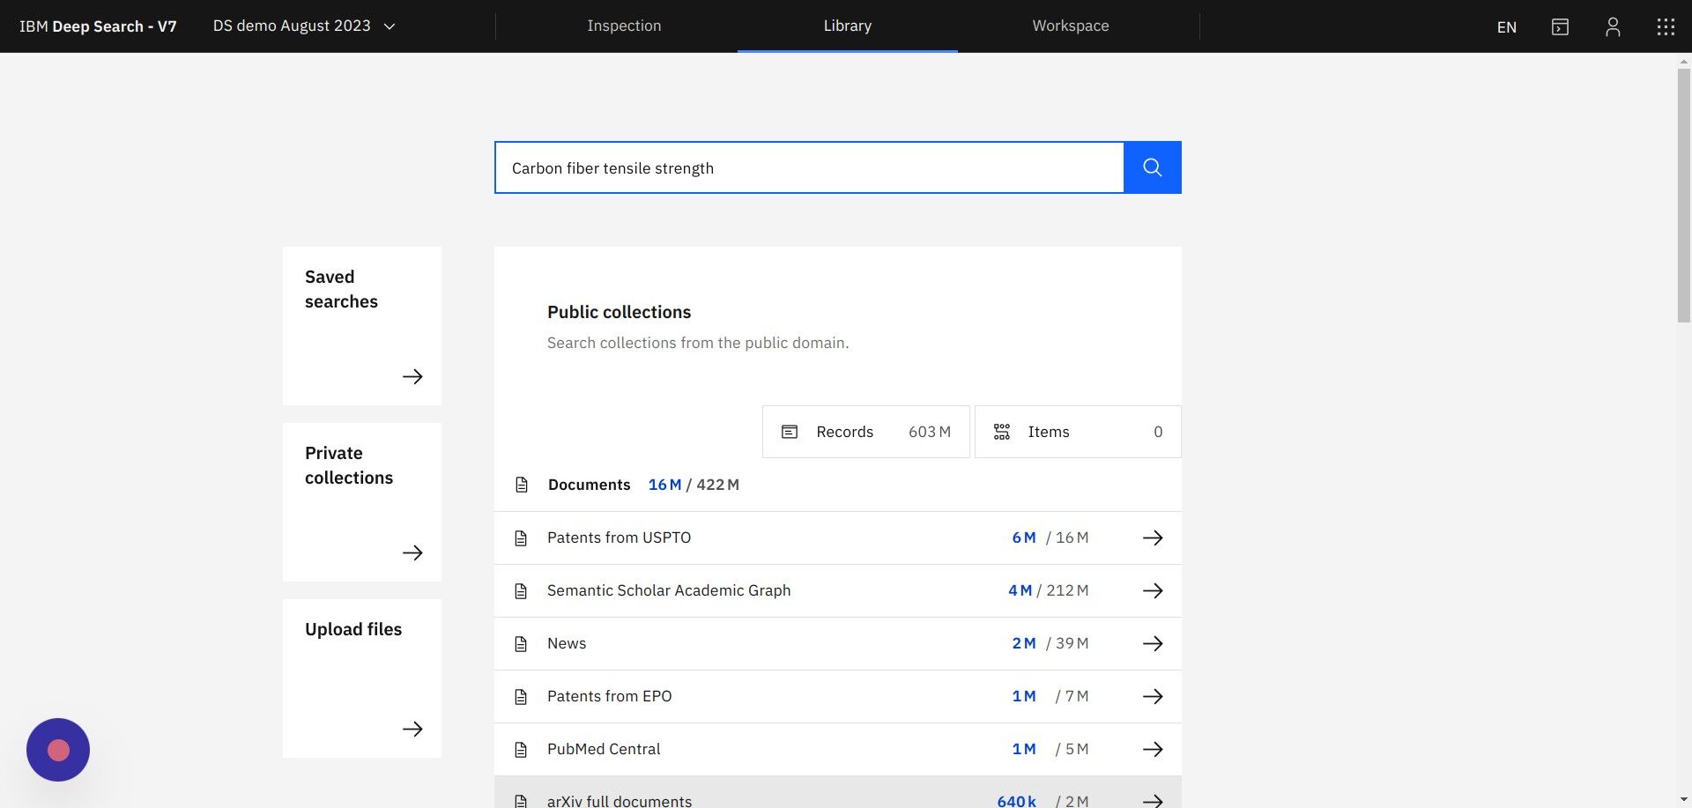The image size is (1692, 808).
Task: Open the Upload files card
Action: coord(362,678)
